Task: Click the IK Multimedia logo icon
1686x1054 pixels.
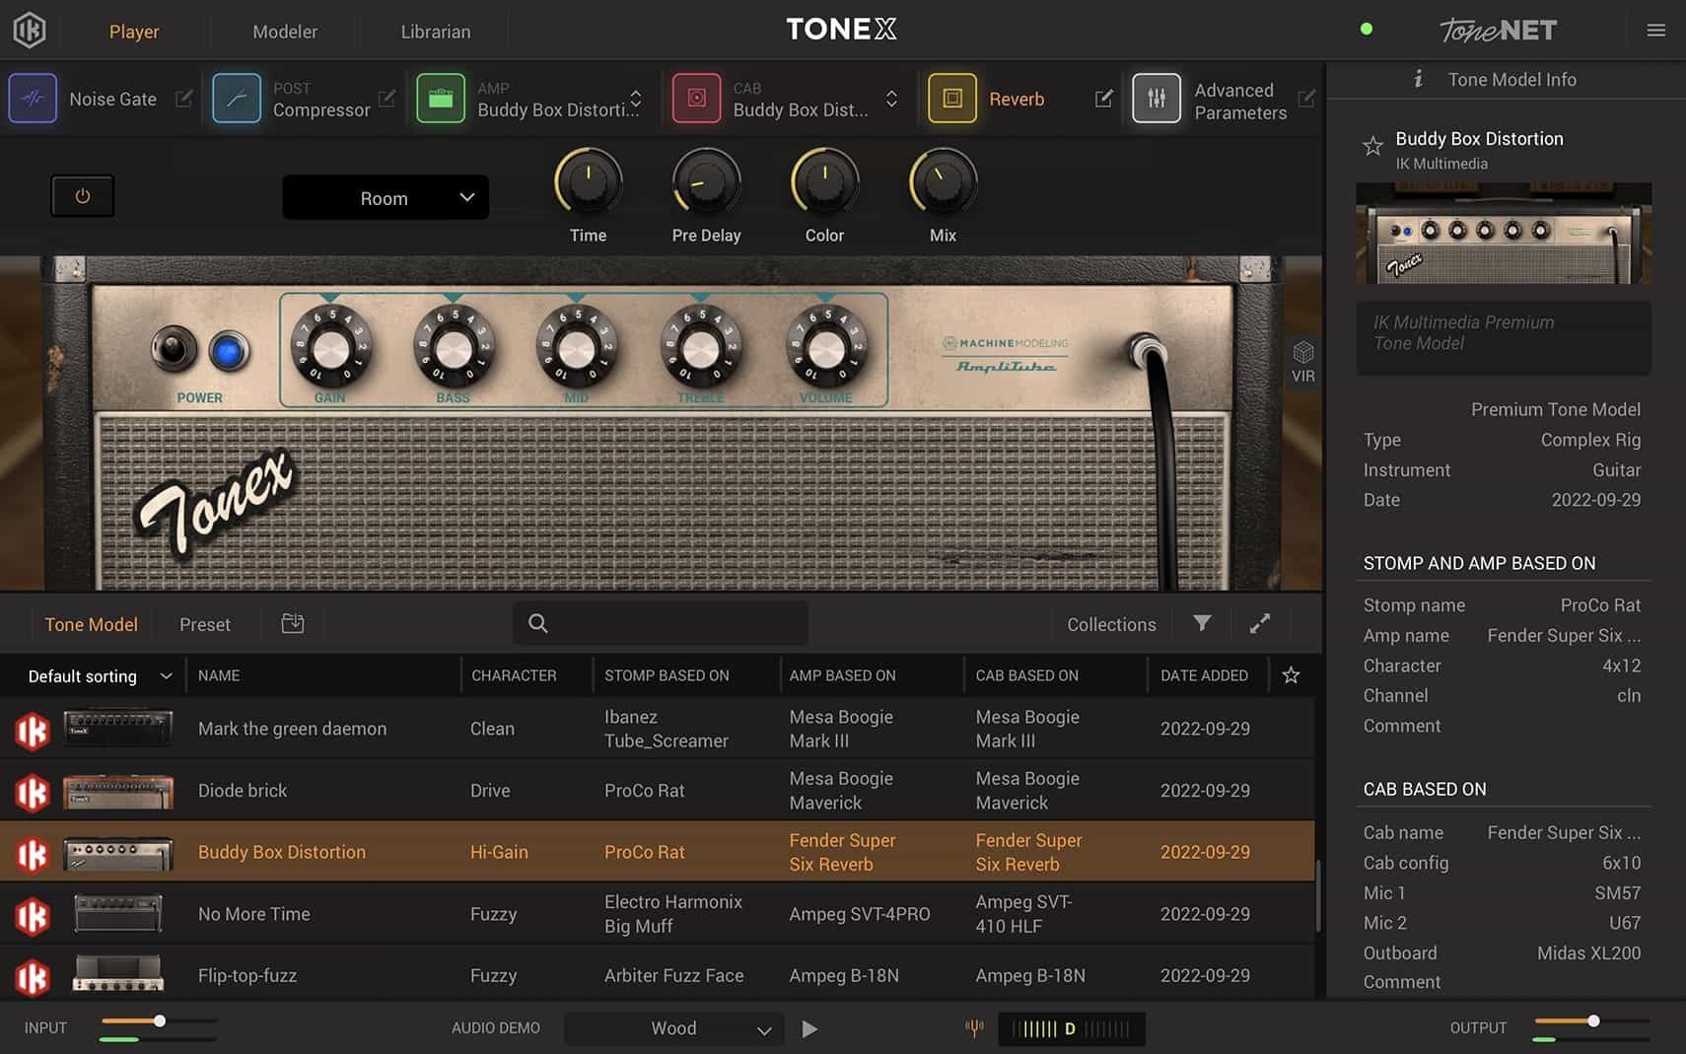Action: point(30,31)
